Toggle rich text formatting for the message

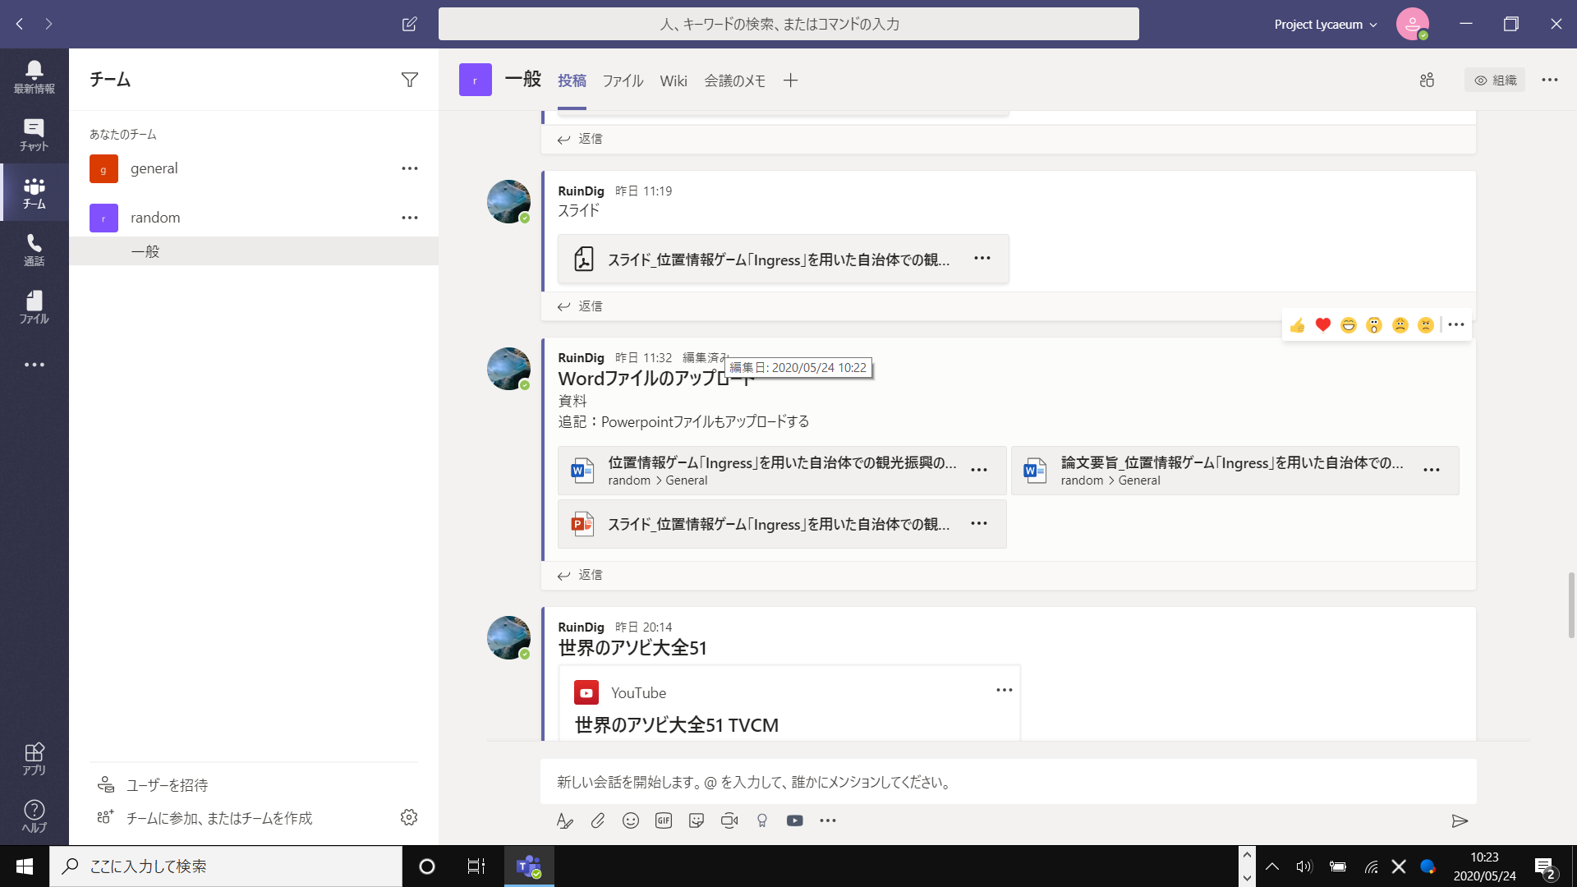click(565, 820)
